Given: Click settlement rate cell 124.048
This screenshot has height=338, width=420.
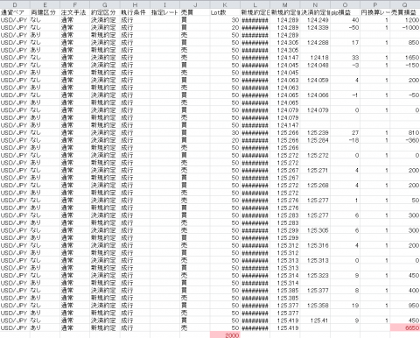Looking at the screenshot, I should [315, 65].
